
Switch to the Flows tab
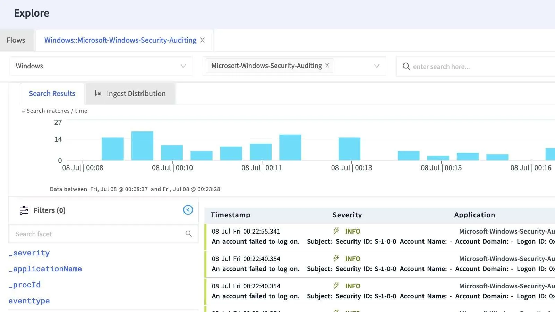coord(16,40)
